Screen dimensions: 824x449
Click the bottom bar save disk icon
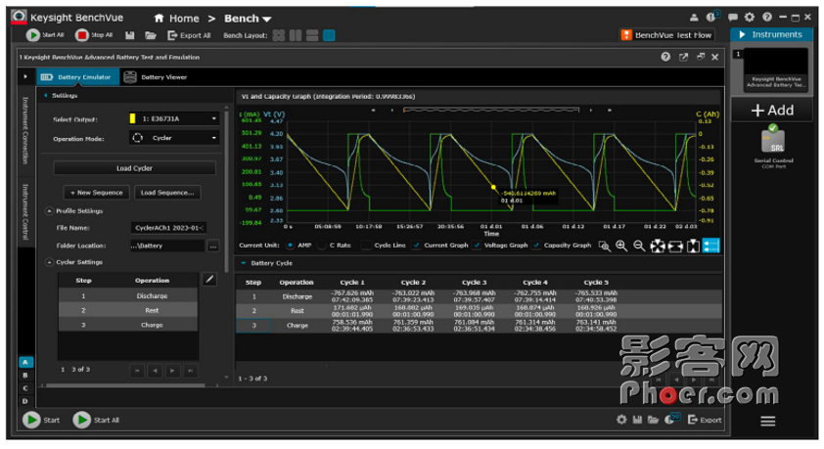(x=637, y=420)
